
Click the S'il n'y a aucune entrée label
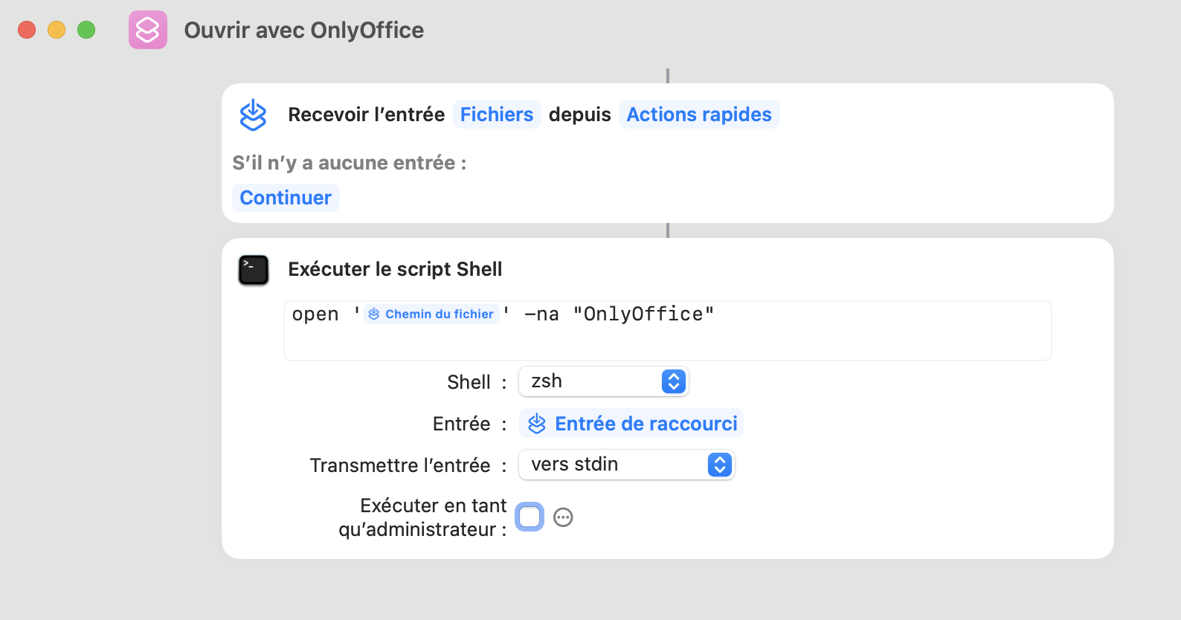(350, 163)
